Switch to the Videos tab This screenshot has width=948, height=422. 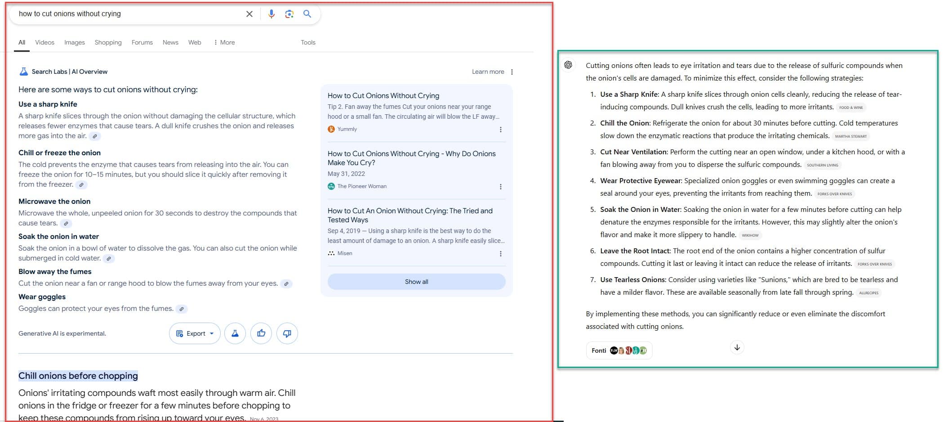coord(45,42)
